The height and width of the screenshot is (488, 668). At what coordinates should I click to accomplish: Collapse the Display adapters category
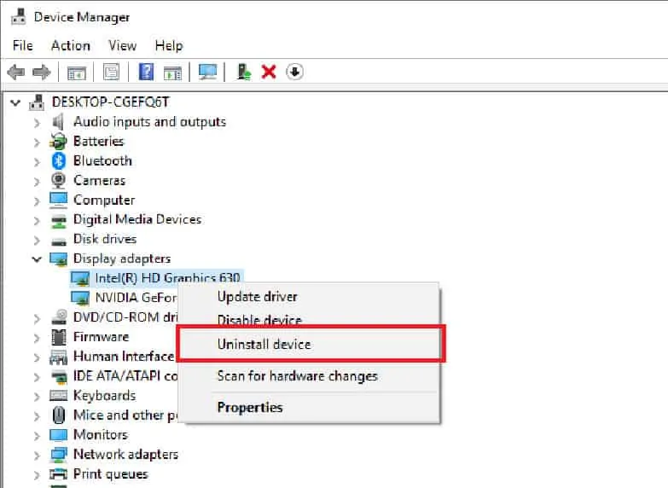click(x=37, y=259)
